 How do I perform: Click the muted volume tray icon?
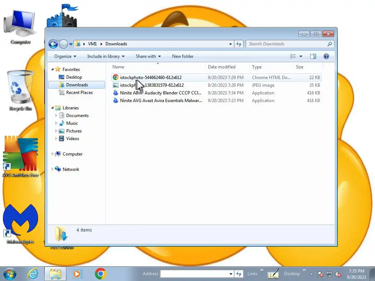(338, 274)
